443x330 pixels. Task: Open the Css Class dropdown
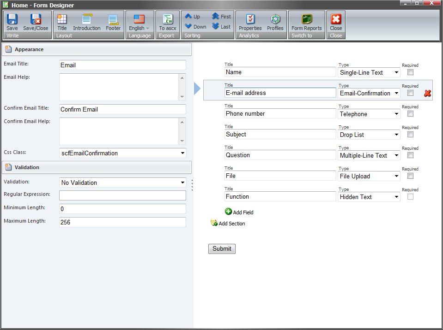tap(182, 153)
